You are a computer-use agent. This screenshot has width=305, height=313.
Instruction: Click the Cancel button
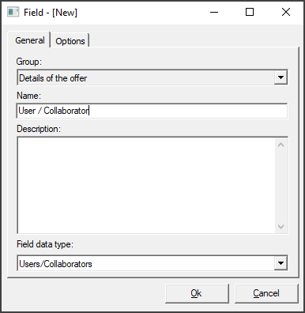pyautogui.click(x=266, y=293)
